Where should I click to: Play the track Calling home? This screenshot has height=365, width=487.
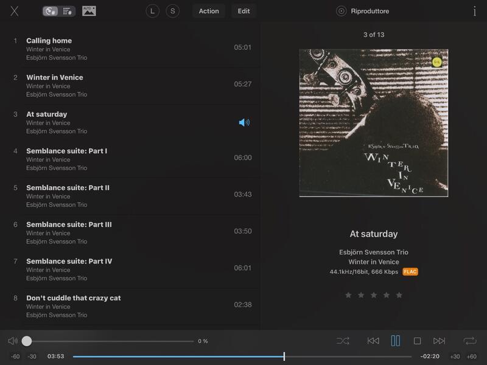(x=49, y=41)
